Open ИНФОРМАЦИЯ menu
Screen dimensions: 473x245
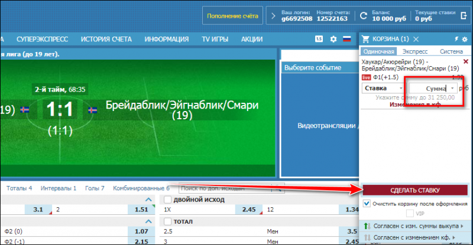click(x=167, y=39)
